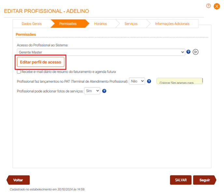Image resolution: width=224 pixels, height=193 pixels.
Task: Click the yellow 'Colocar Sim apenas para' note
Action: (x=179, y=81)
